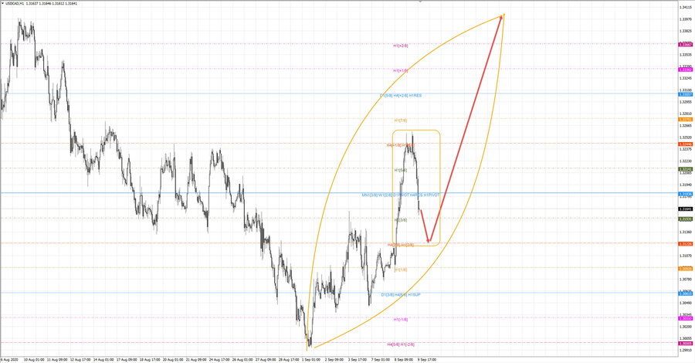Screen dimensions: 695x363
Task: Click the 1.32955 price scale value
Action: click(687, 102)
